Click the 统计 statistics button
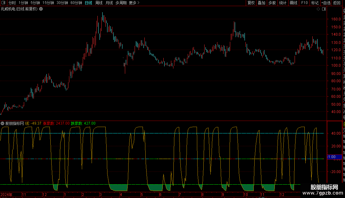This screenshot has width=345, height=198. click(283, 3)
